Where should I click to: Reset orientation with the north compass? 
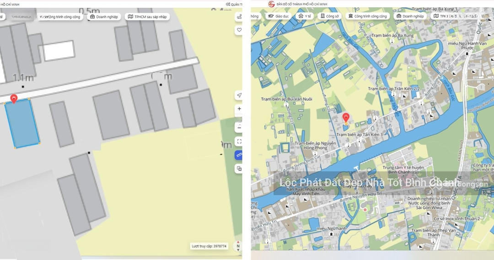click(237, 246)
